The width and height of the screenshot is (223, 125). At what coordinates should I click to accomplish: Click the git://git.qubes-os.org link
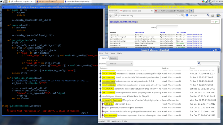click(x=123, y=22)
